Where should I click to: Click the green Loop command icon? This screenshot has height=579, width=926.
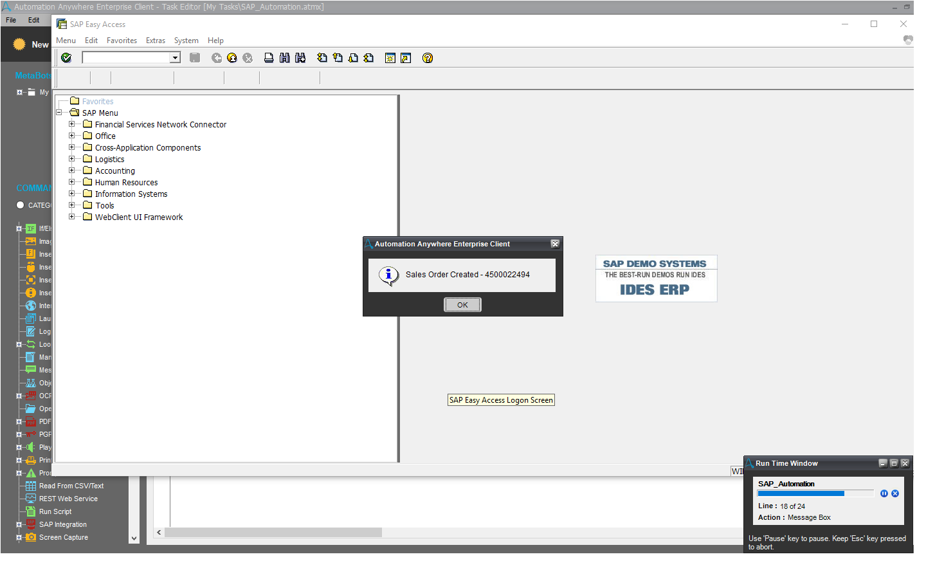point(31,344)
